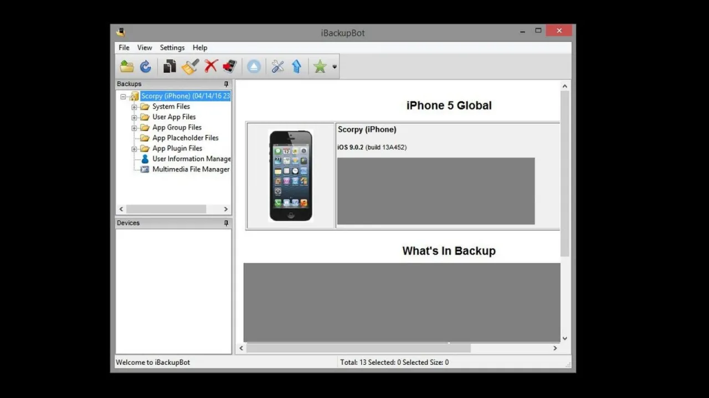709x398 pixels.
Task: Click the App Group Files folder icon
Action: point(145,128)
